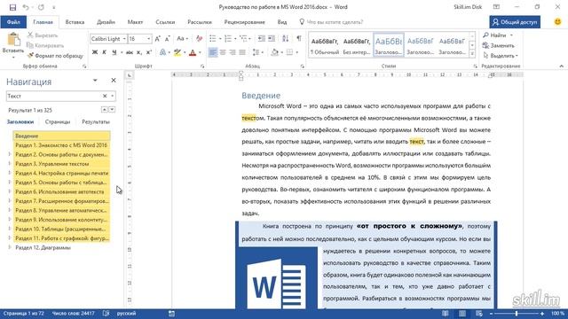Screen dimensions: 568x319
Task: Switch to the Рецензирование ribbon tab
Action: click(x=245, y=22)
